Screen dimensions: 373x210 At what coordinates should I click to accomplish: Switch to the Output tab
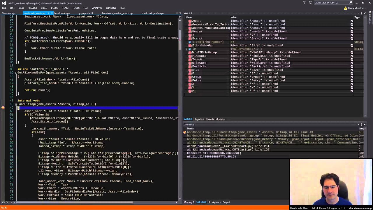(x=226, y=202)
